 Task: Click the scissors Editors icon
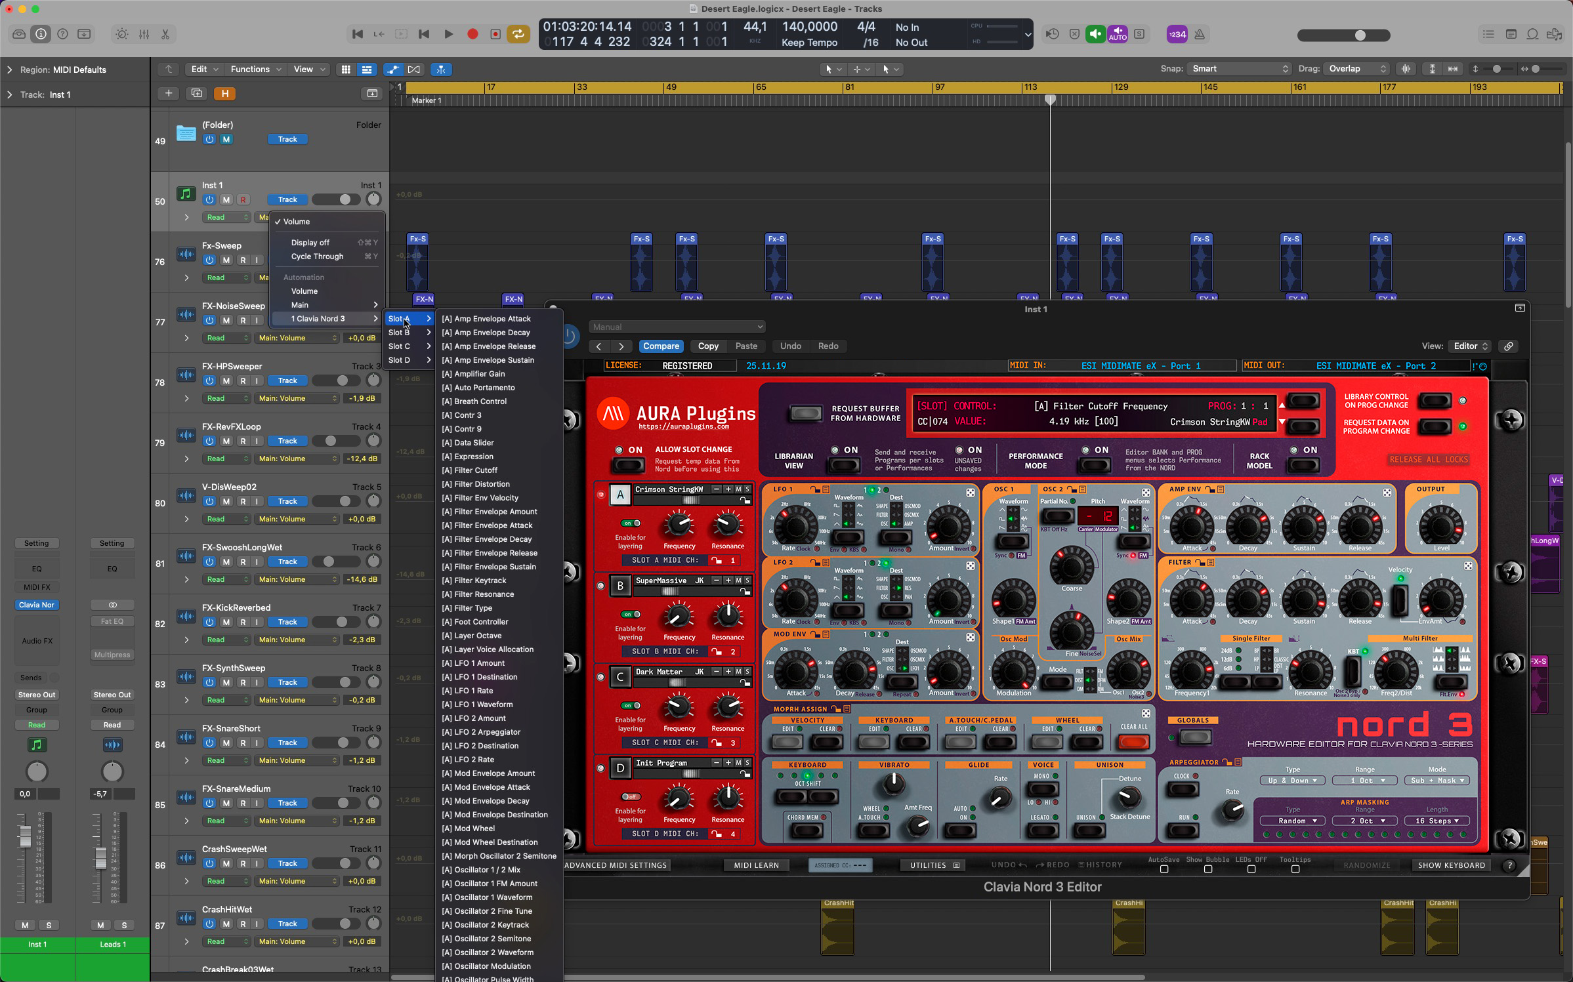click(165, 34)
